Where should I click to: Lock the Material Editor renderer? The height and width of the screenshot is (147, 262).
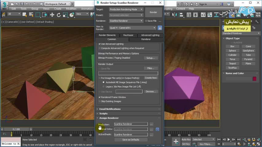click(x=157, y=129)
